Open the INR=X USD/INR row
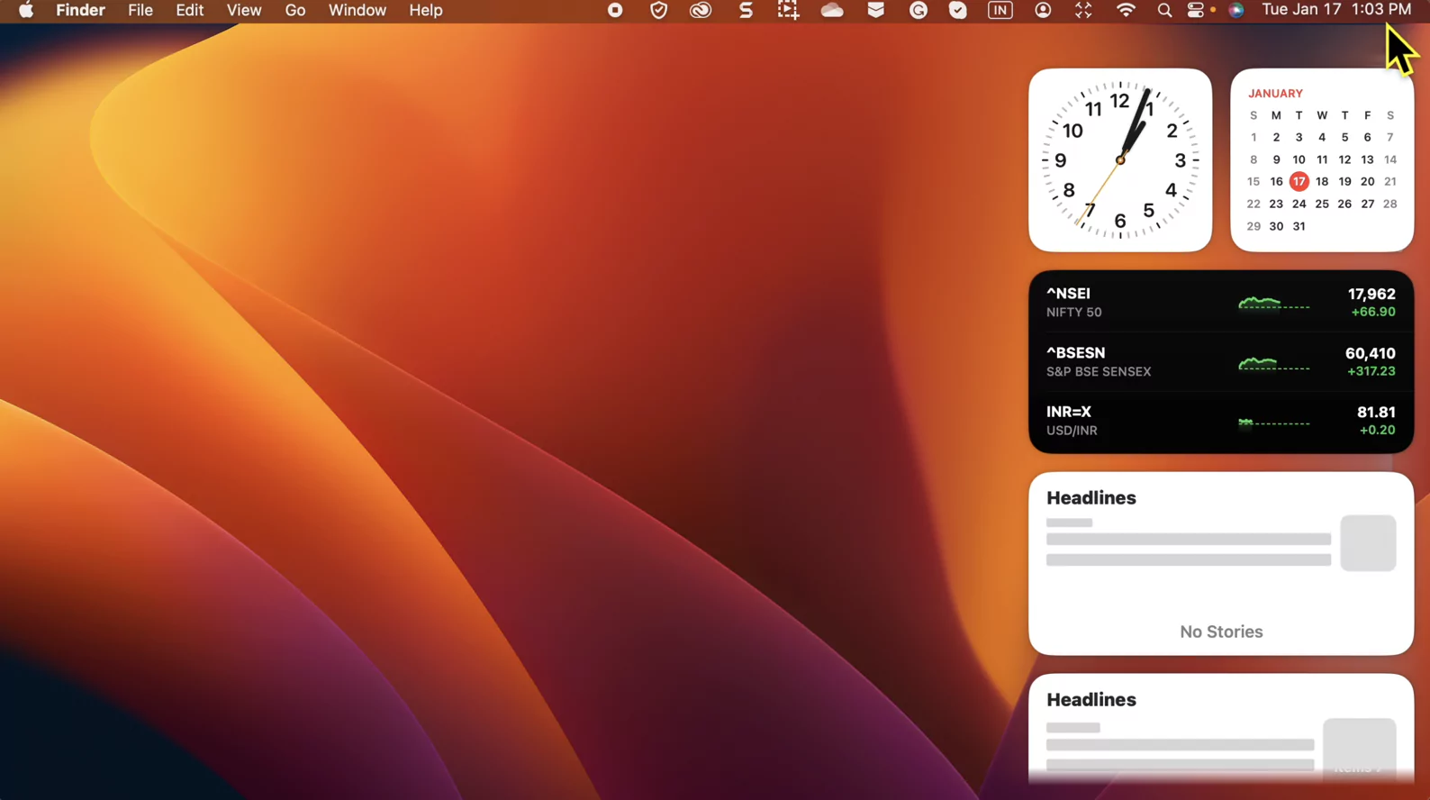This screenshot has height=800, width=1430. (1221, 421)
